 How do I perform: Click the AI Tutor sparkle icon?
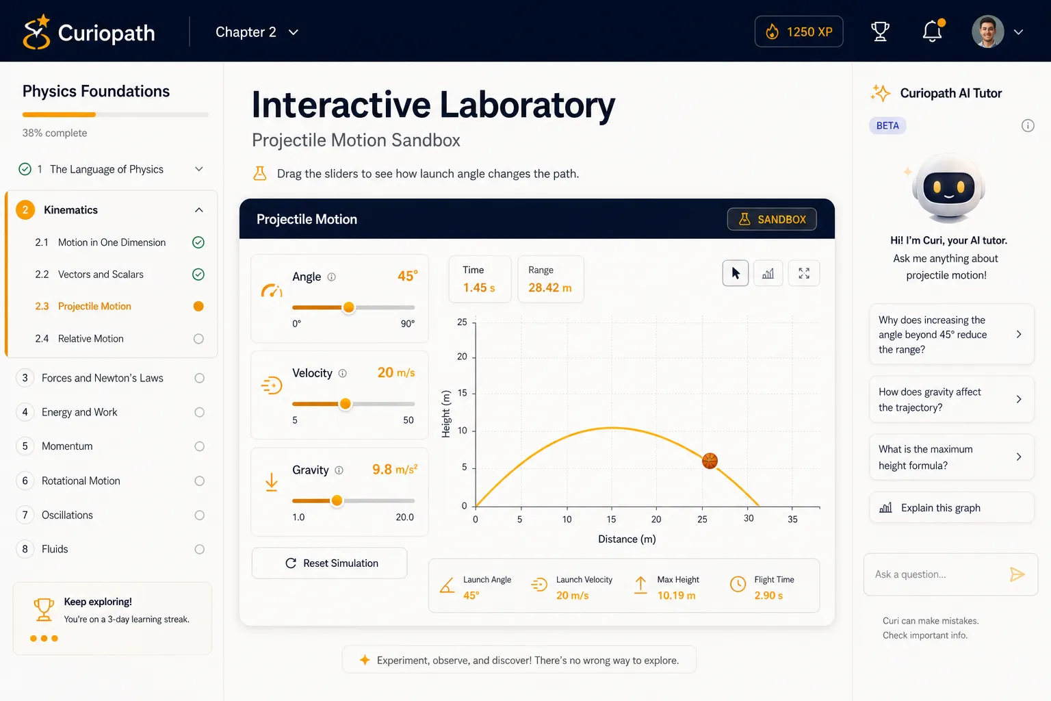coord(881,93)
